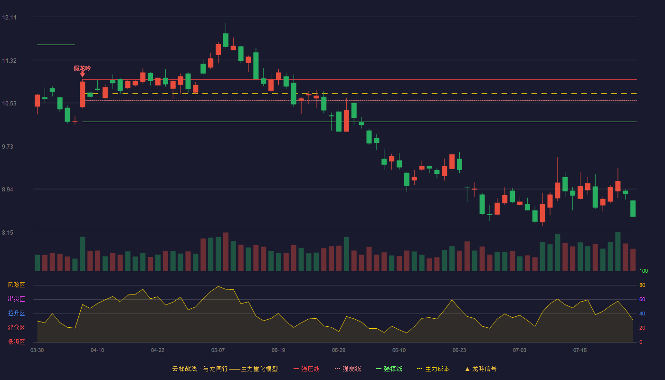Click the date label 04-22
The height and width of the screenshot is (380, 665).
[x=158, y=350]
